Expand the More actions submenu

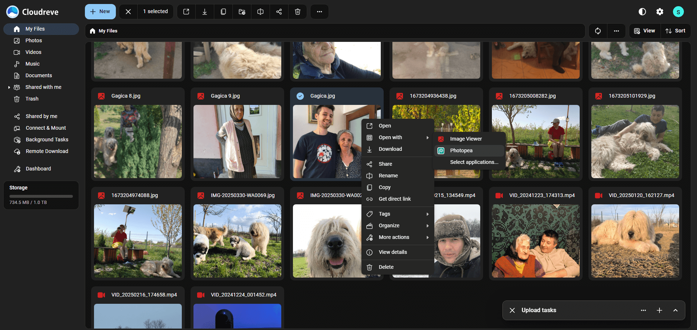[398, 237]
